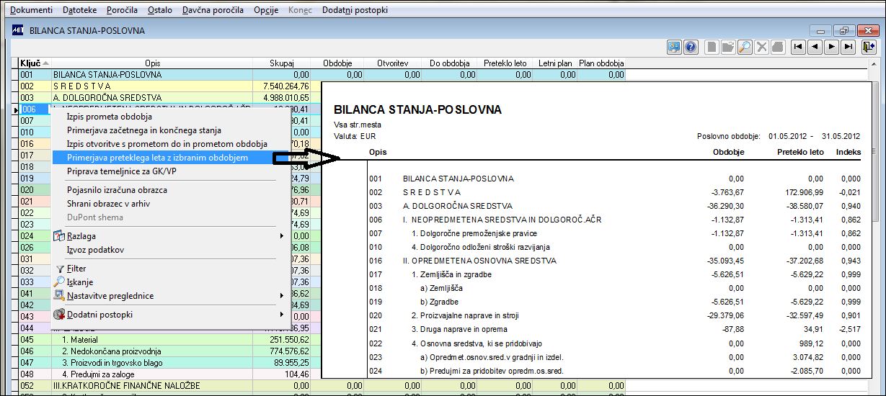This screenshot has width=886, height=396.
Task: Expand Dodatni postopki in the context menu
Action: [171, 315]
